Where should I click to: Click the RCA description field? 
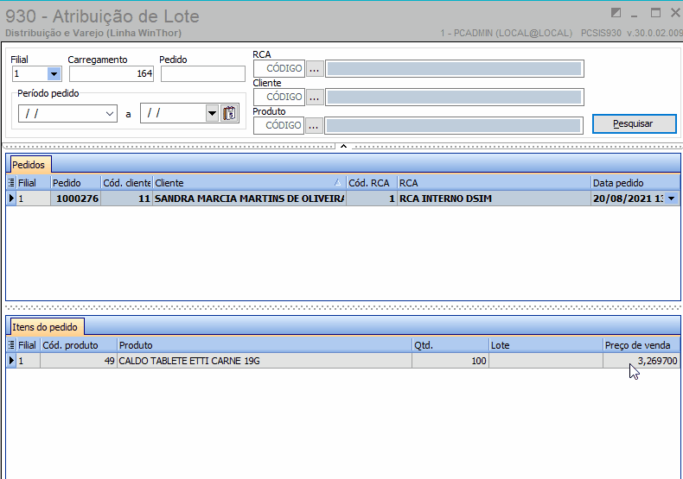[454, 69]
